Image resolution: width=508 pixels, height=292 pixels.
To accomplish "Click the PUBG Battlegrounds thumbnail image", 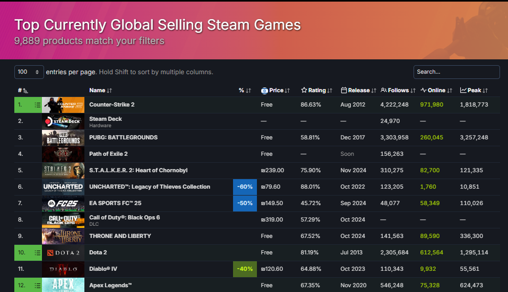I will [x=63, y=138].
